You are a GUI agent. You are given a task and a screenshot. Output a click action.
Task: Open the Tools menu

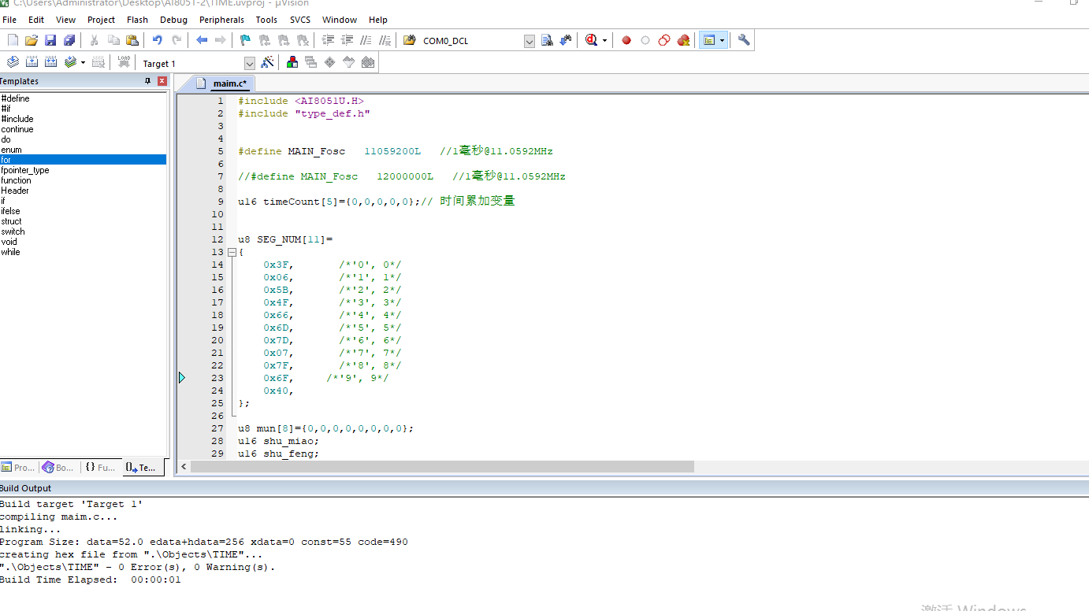(266, 20)
